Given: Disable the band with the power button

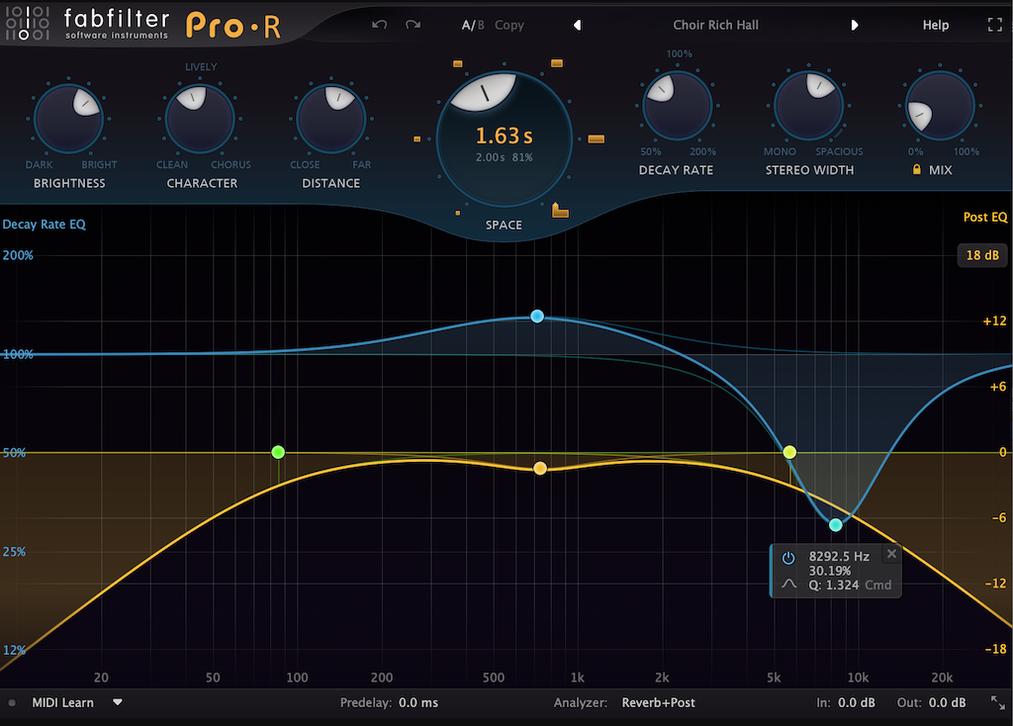Looking at the screenshot, I should click(788, 558).
